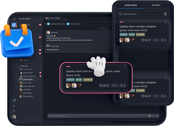Open the Apr, 22 date chip on top phone card
Viewport: 174px width, 126px height.
point(146,40)
